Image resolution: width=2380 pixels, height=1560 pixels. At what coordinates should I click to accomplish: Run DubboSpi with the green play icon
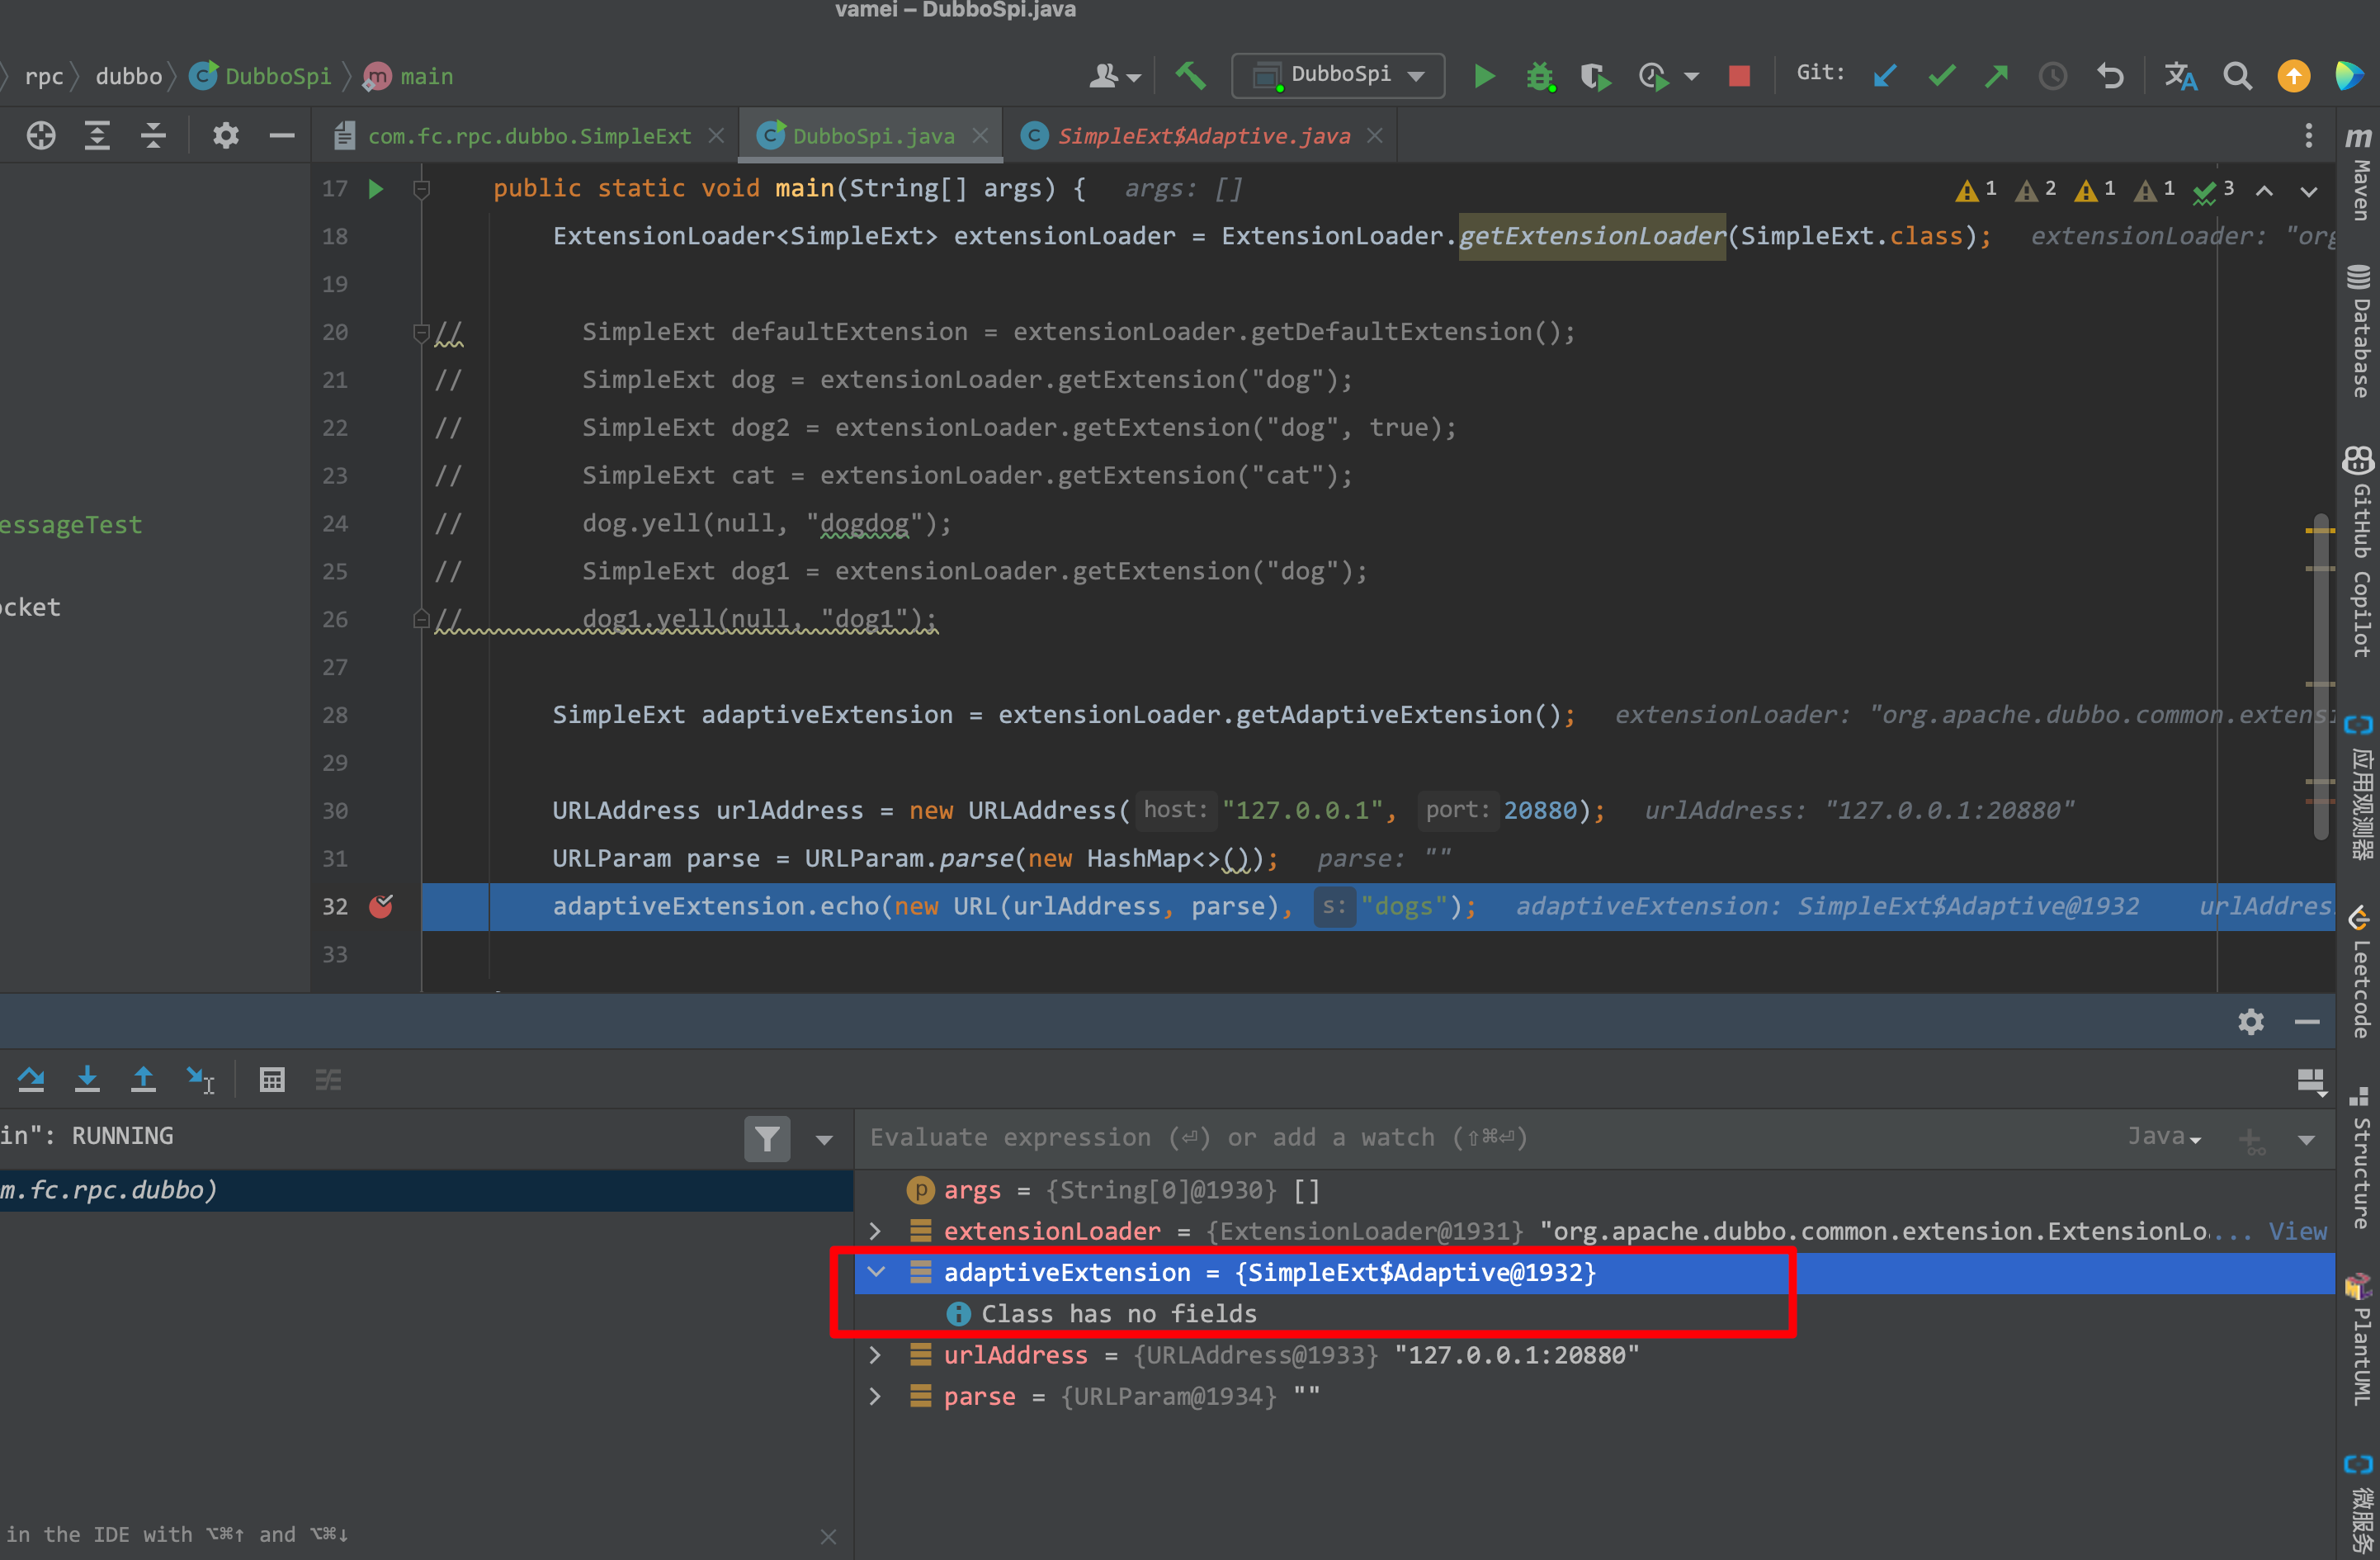[x=1484, y=75]
